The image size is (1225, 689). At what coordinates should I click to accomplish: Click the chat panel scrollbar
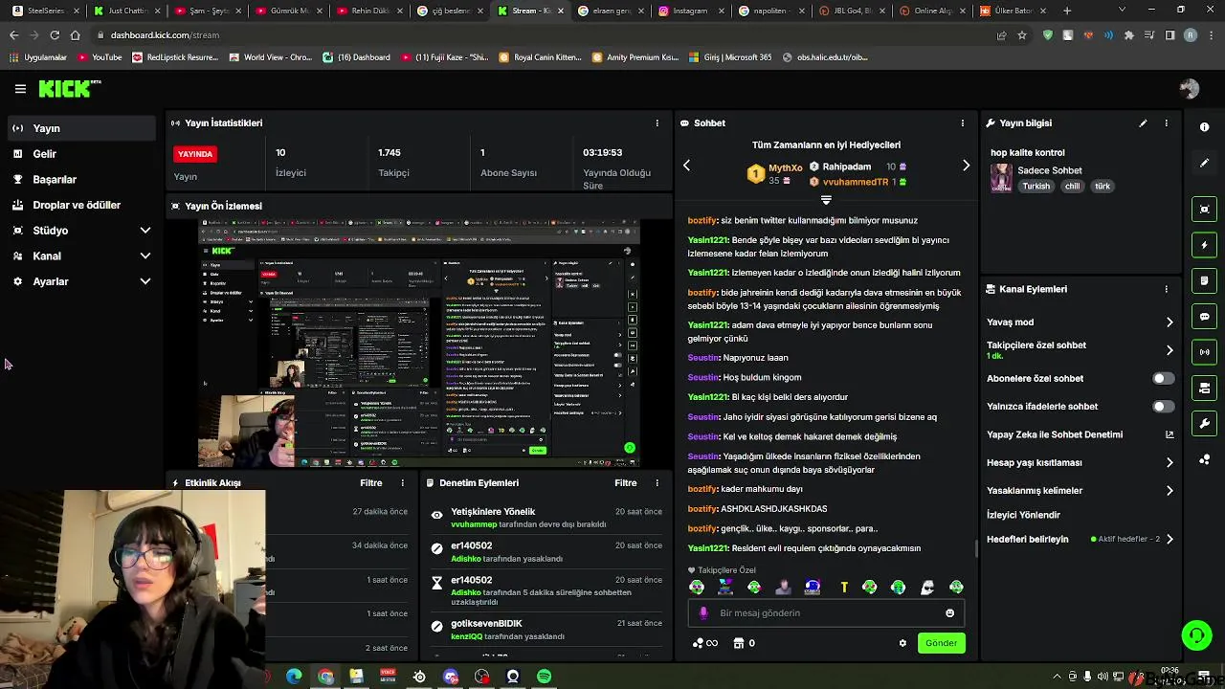click(x=976, y=547)
